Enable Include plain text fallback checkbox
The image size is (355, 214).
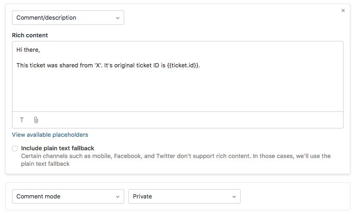click(x=15, y=148)
